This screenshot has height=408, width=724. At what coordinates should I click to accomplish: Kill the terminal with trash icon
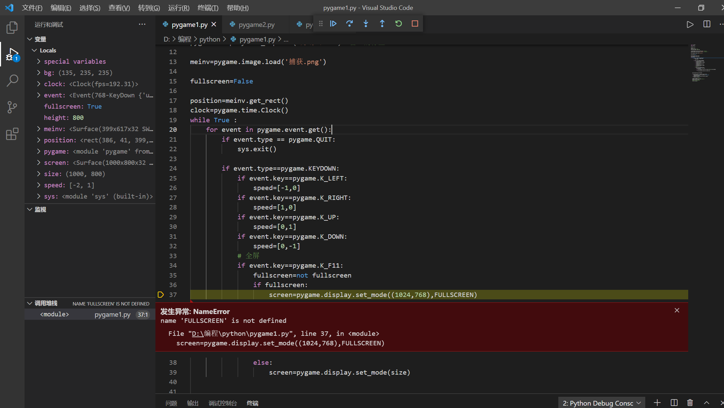coord(690,403)
